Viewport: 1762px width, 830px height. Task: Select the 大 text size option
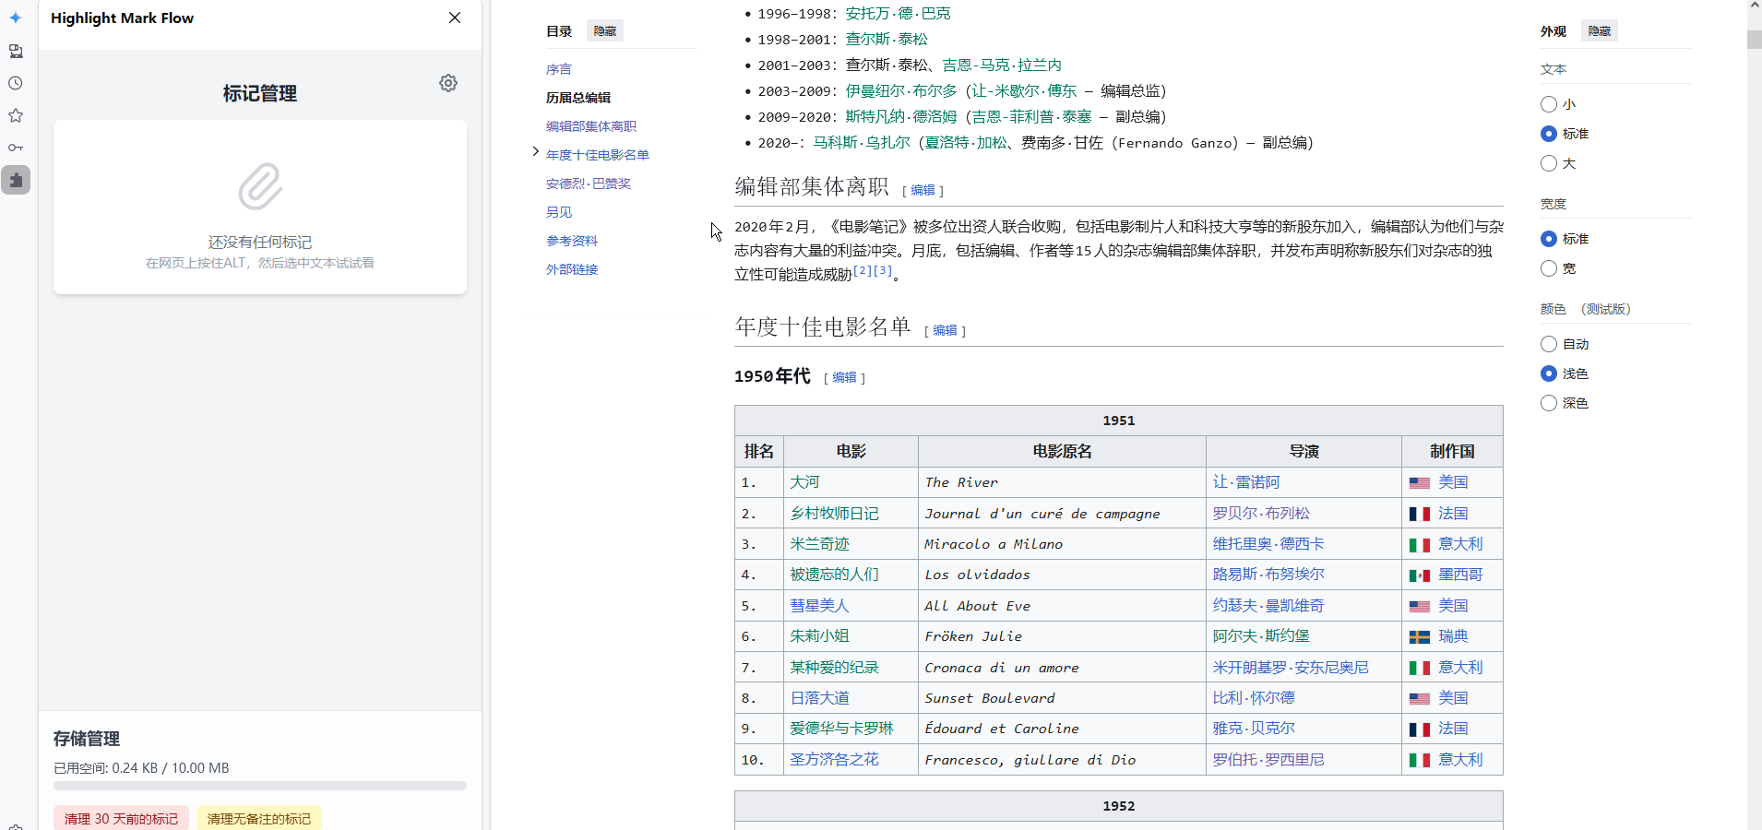coord(1549,163)
